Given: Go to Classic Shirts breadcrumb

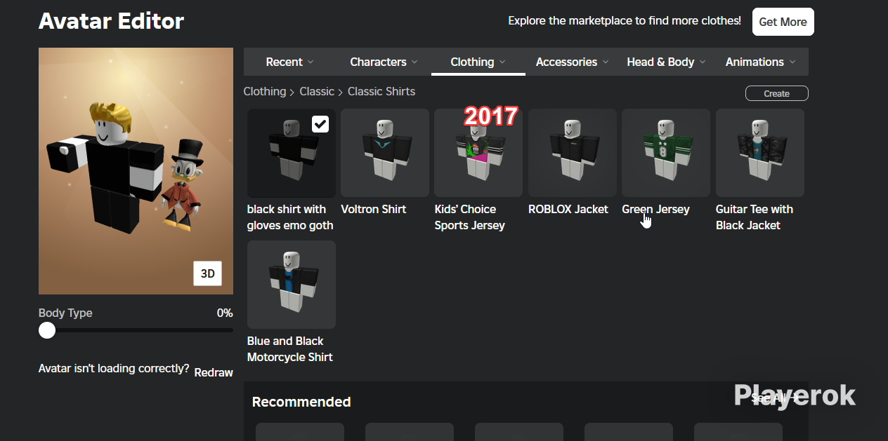Looking at the screenshot, I should [x=381, y=91].
